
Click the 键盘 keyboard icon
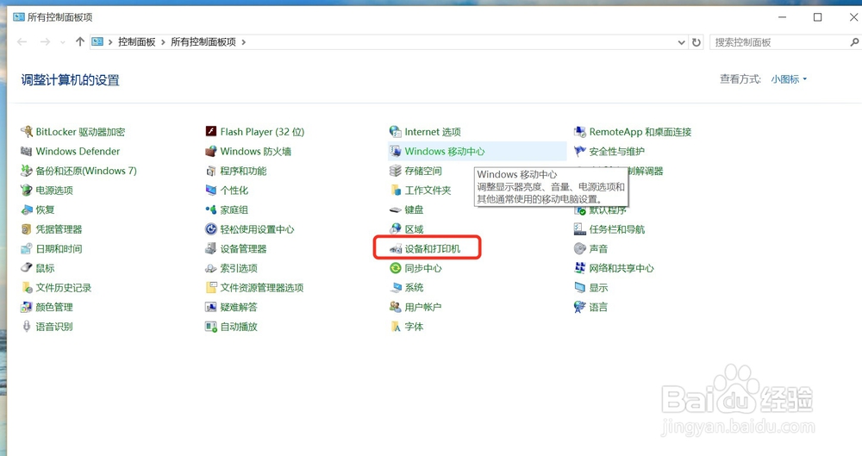(396, 209)
